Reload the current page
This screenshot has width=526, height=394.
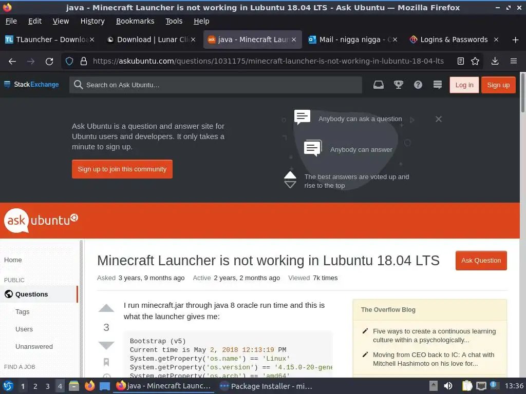pos(49,62)
